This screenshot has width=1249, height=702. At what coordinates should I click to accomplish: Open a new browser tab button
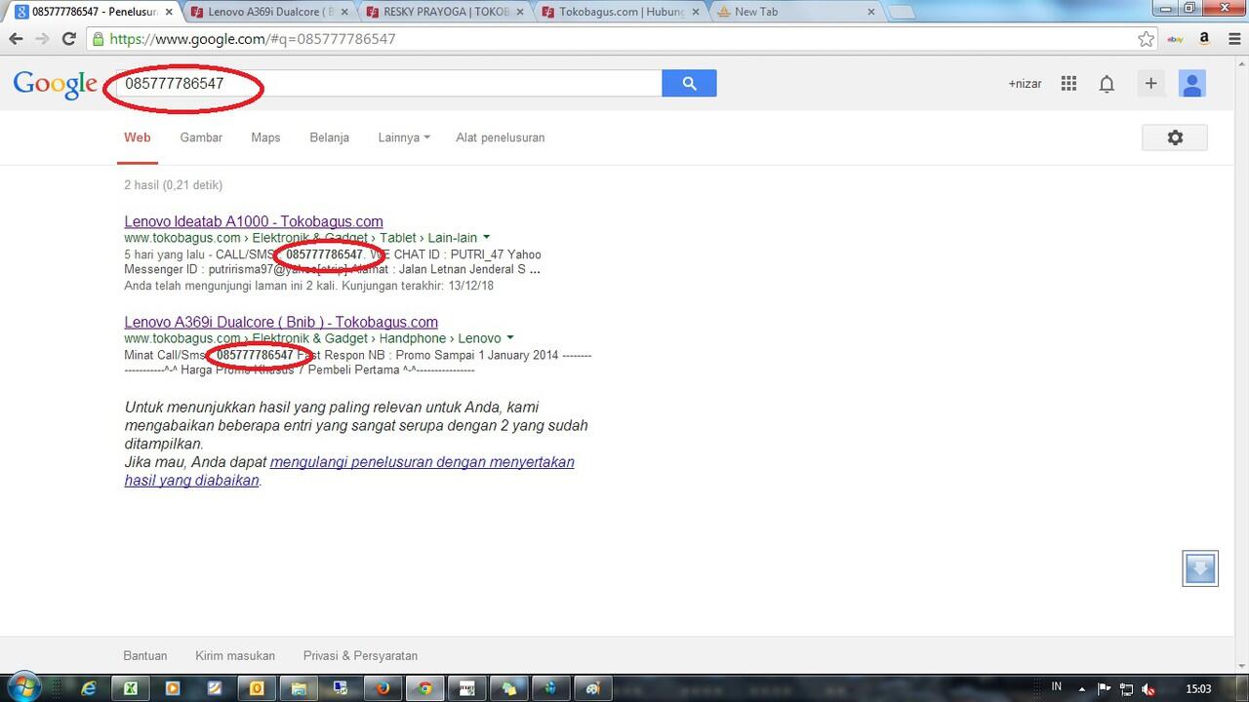point(902,13)
